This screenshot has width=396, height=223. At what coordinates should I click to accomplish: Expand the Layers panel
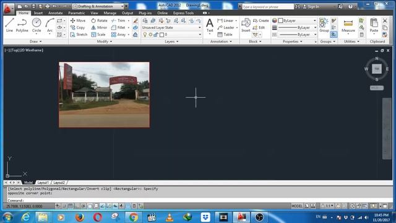pyautogui.click(x=171, y=42)
